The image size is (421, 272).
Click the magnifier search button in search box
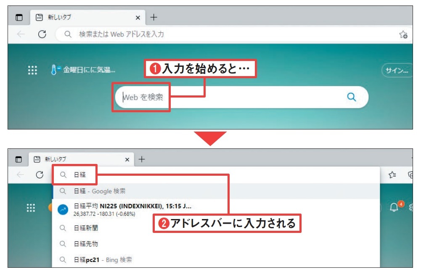[352, 97]
